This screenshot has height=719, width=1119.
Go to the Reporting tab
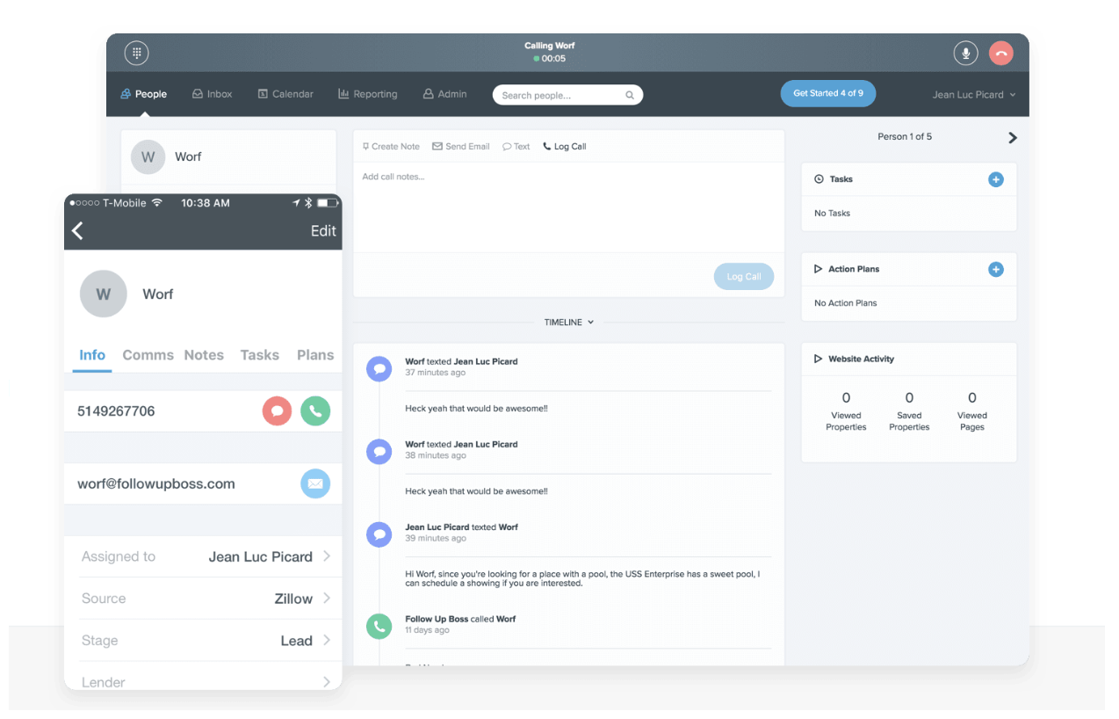point(368,94)
